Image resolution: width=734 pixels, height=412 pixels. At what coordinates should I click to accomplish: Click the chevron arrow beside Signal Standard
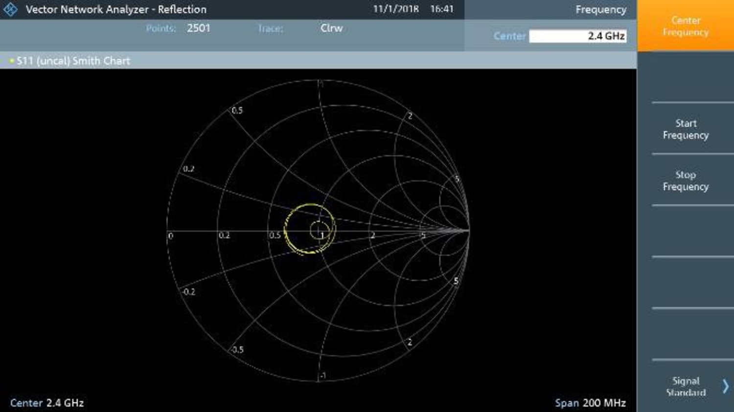tap(726, 387)
